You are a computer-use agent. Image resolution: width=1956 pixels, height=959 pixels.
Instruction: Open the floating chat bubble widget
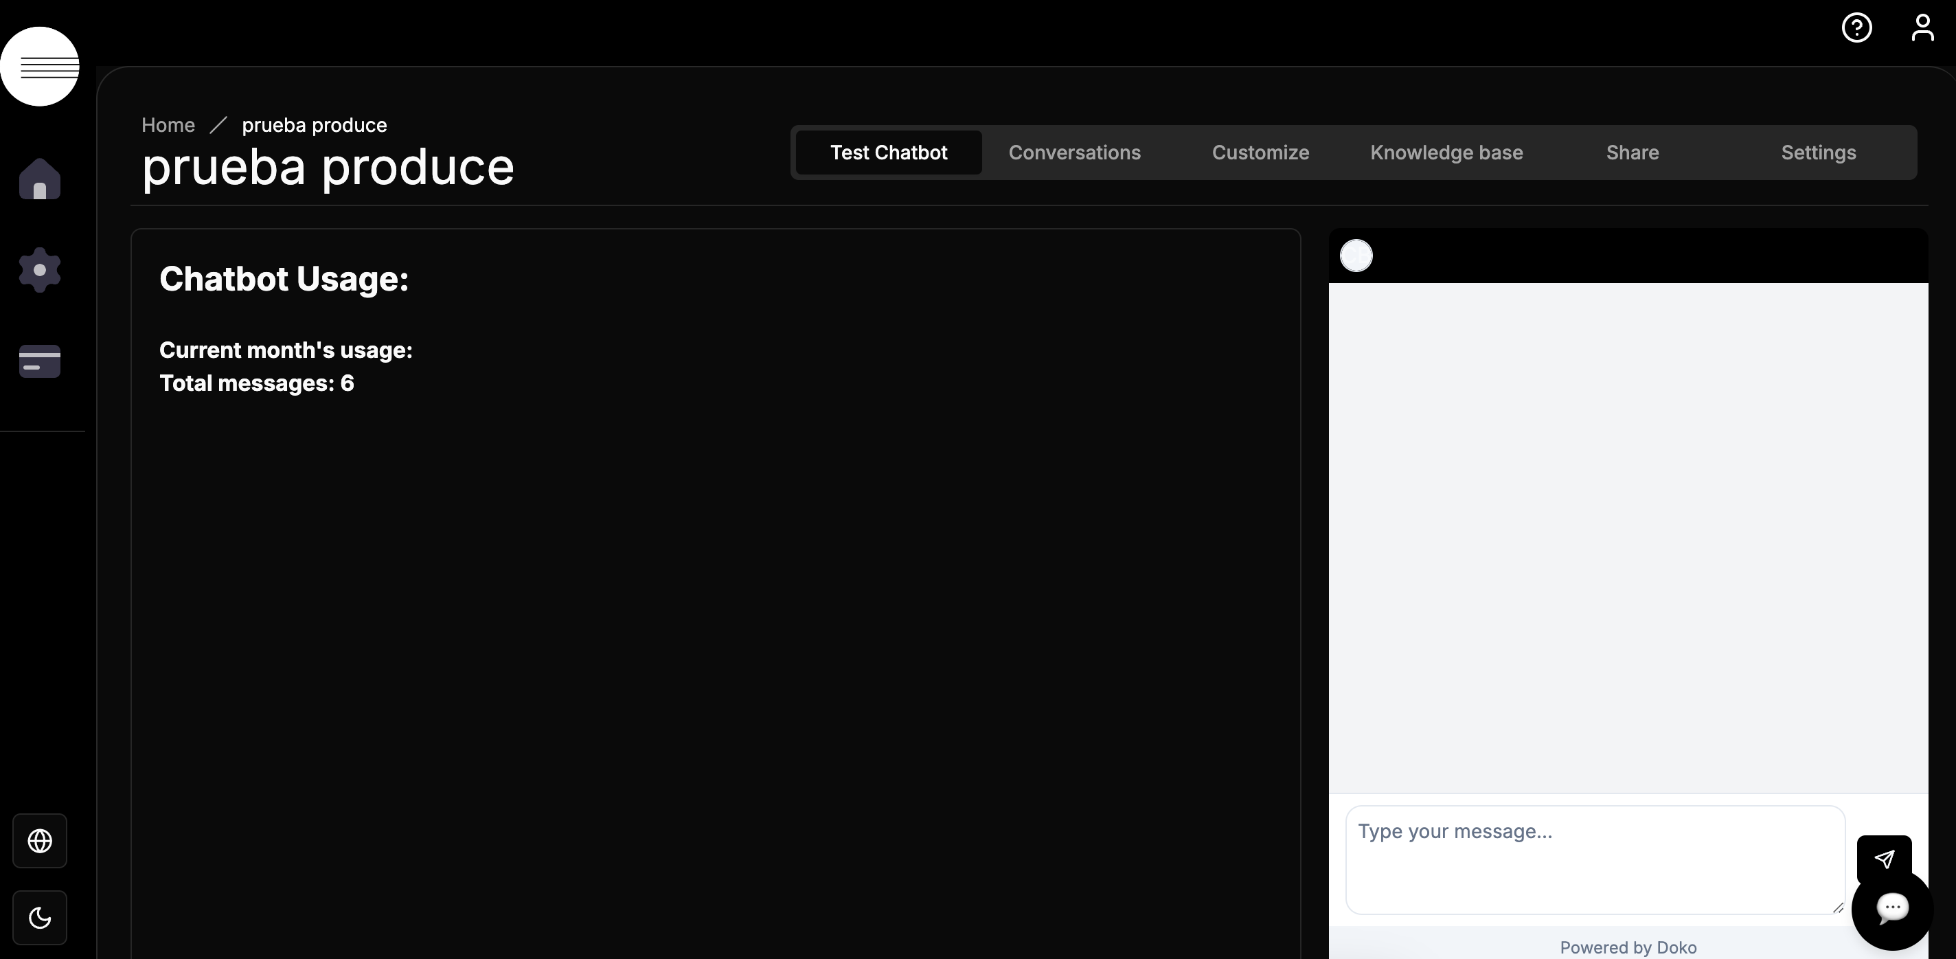point(1892,910)
